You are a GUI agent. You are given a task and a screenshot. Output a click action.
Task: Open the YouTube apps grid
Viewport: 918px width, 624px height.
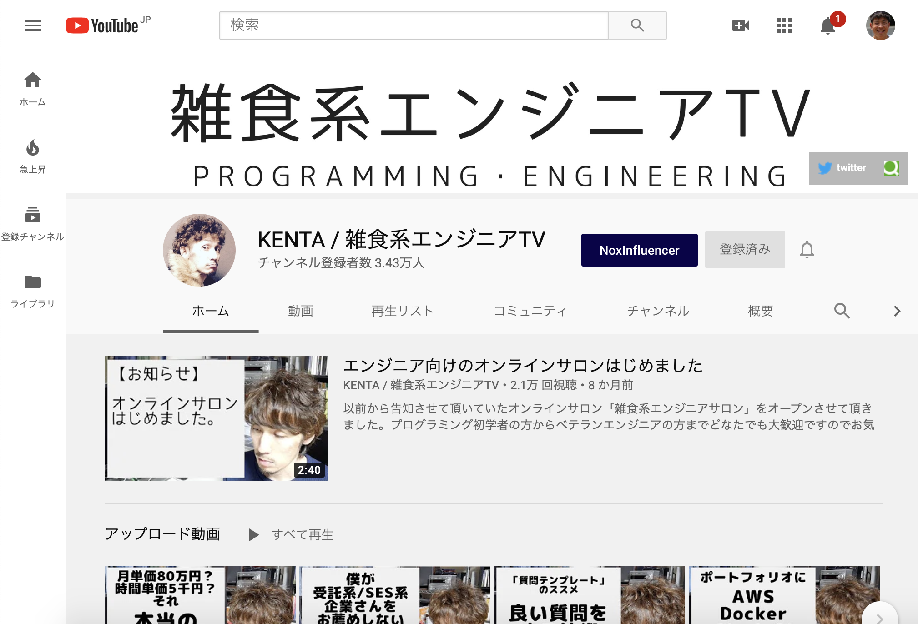click(x=784, y=25)
